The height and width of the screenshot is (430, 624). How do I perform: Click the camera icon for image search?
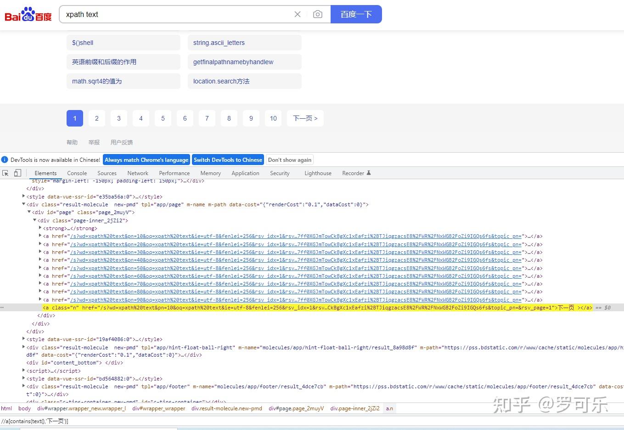pyautogui.click(x=318, y=14)
